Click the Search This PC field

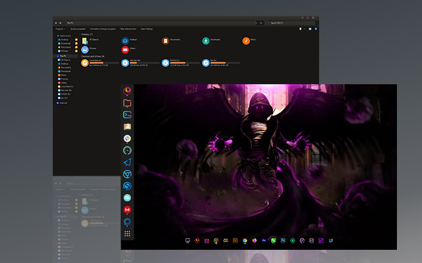point(290,23)
